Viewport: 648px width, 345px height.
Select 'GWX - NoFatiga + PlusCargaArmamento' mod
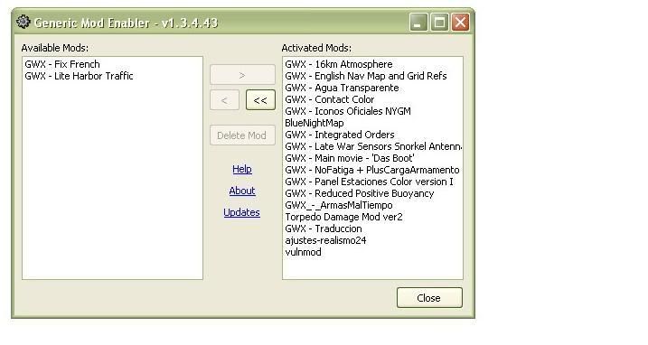tap(372, 170)
